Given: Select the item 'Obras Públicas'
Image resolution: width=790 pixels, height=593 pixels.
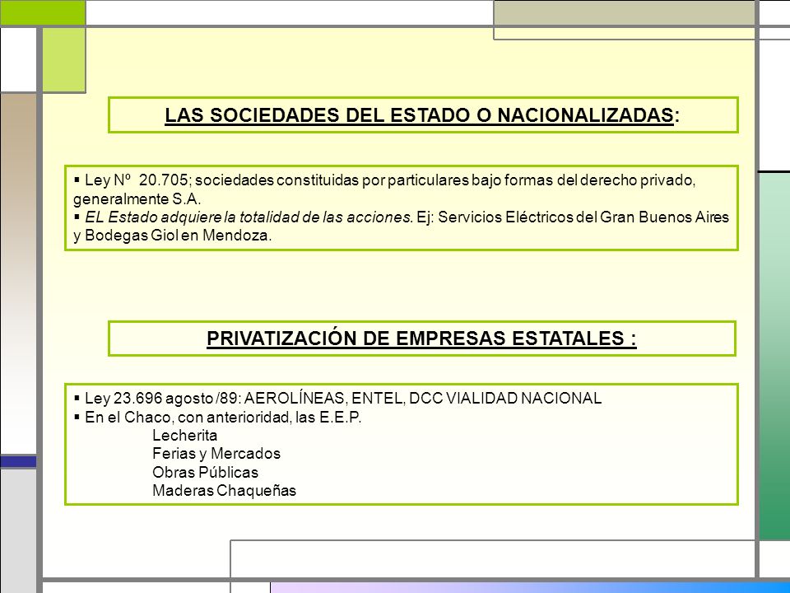Looking at the screenshot, I should click(205, 472).
